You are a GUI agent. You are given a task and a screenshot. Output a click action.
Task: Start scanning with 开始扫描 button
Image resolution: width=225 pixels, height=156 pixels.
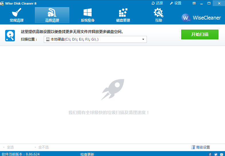[x=200, y=34]
